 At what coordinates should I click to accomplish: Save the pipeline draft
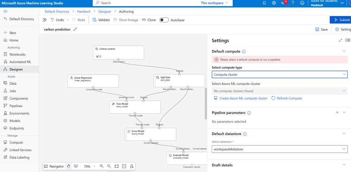tap(322, 29)
